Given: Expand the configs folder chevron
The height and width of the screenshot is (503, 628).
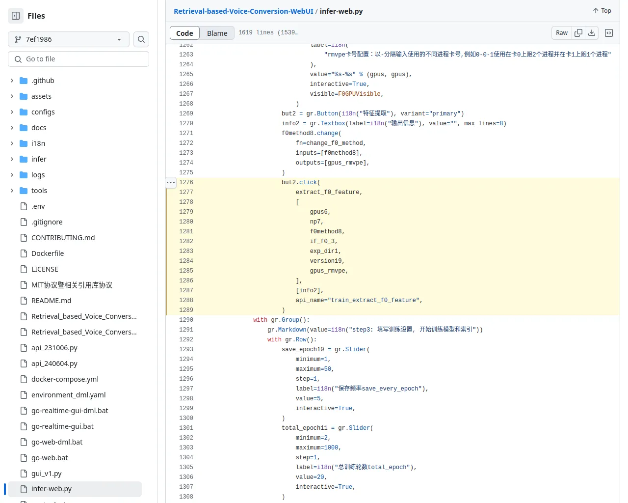Looking at the screenshot, I should point(12,112).
